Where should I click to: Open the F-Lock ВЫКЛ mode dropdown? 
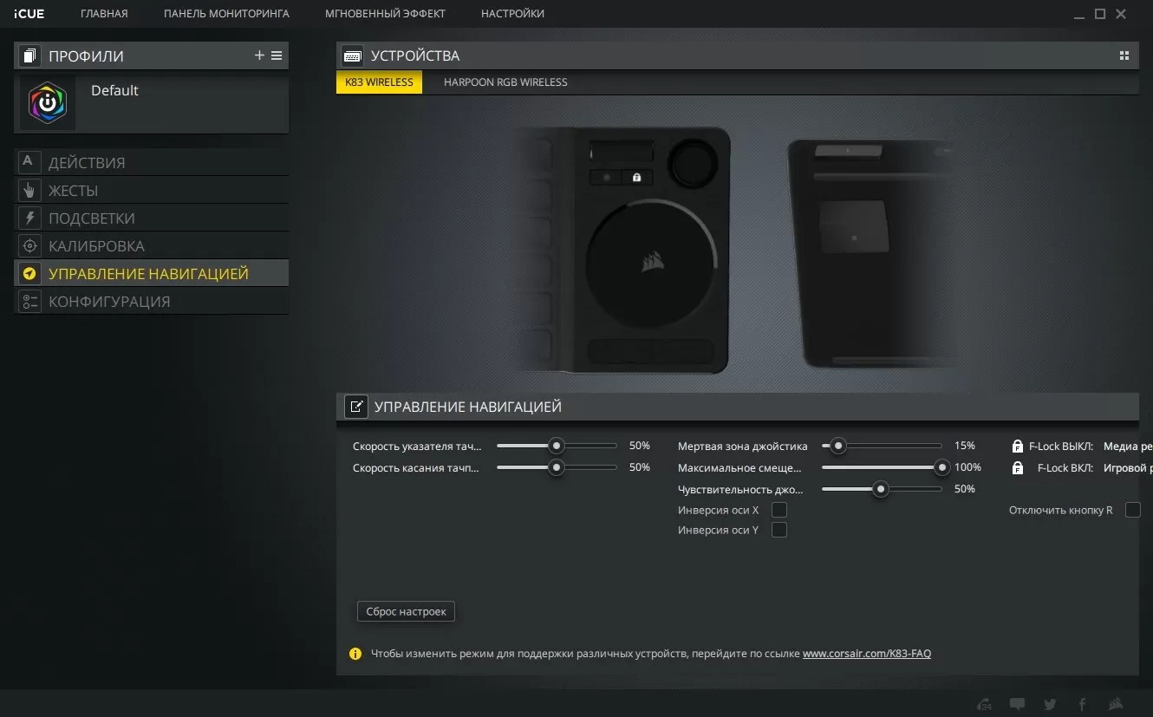click(1128, 446)
